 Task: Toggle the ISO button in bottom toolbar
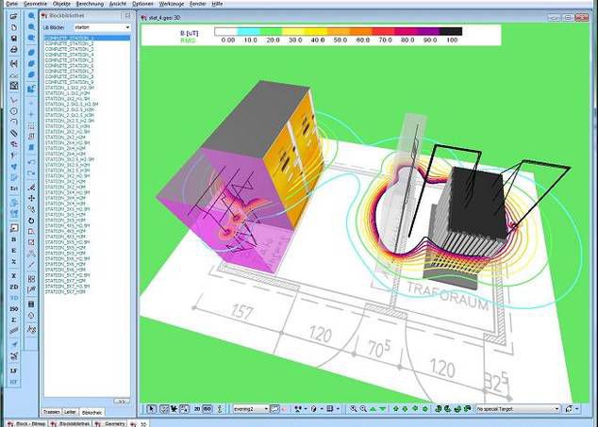click(x=207, y=409)
